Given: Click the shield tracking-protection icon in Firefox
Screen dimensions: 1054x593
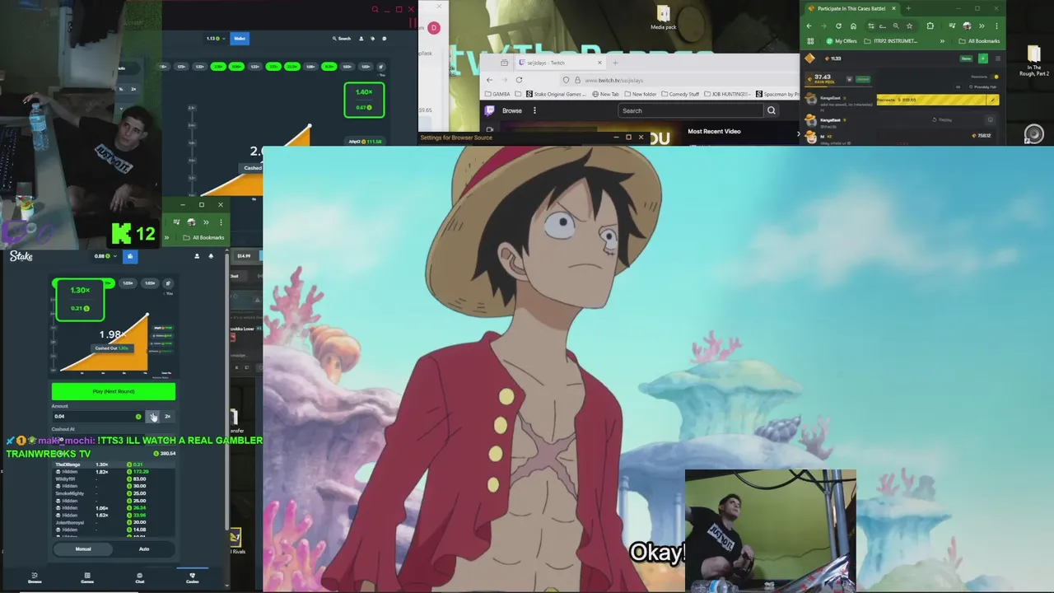Looking at the screenshot, I should 566,80.
